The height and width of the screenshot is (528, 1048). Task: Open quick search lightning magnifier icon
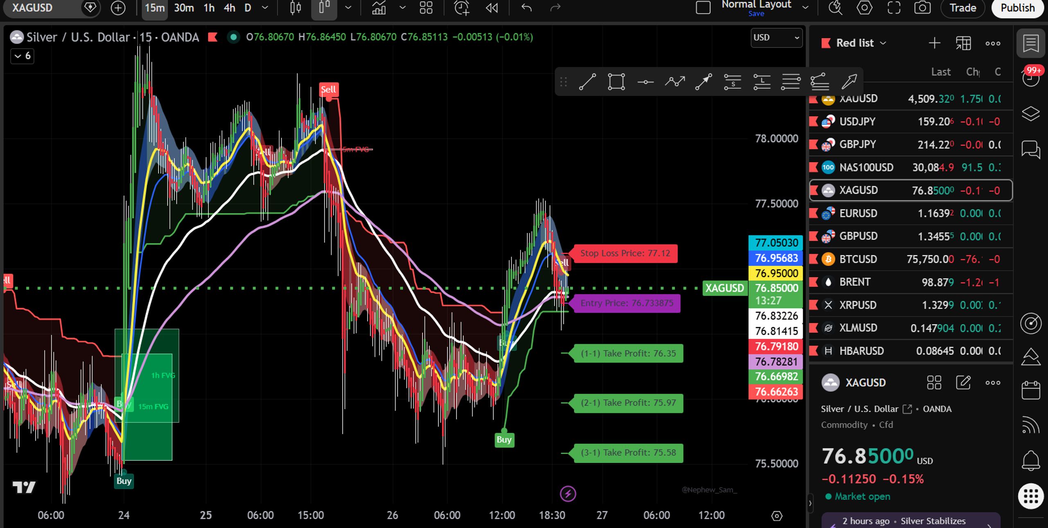click(835, 8)
